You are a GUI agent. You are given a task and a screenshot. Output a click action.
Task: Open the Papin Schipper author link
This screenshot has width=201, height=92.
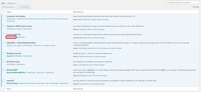coord(91,20)
